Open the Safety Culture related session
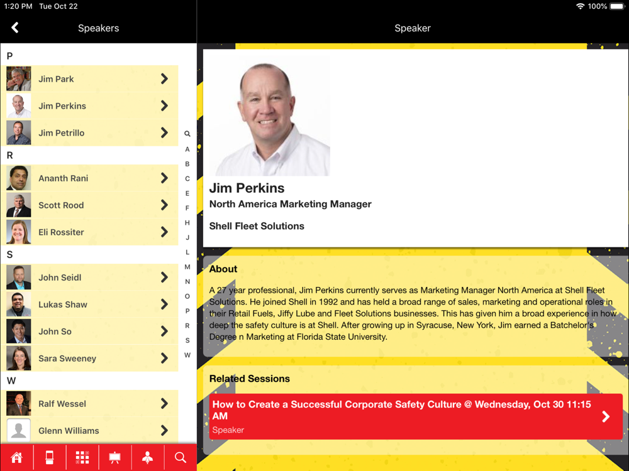This screenshot has width=629, height=471. pyautogui.click(x=416, y=416)
